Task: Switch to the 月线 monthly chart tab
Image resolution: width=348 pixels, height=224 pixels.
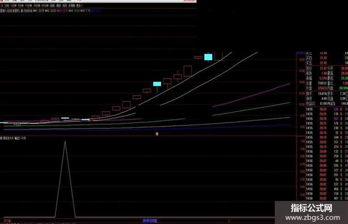Action: point(64,6)
